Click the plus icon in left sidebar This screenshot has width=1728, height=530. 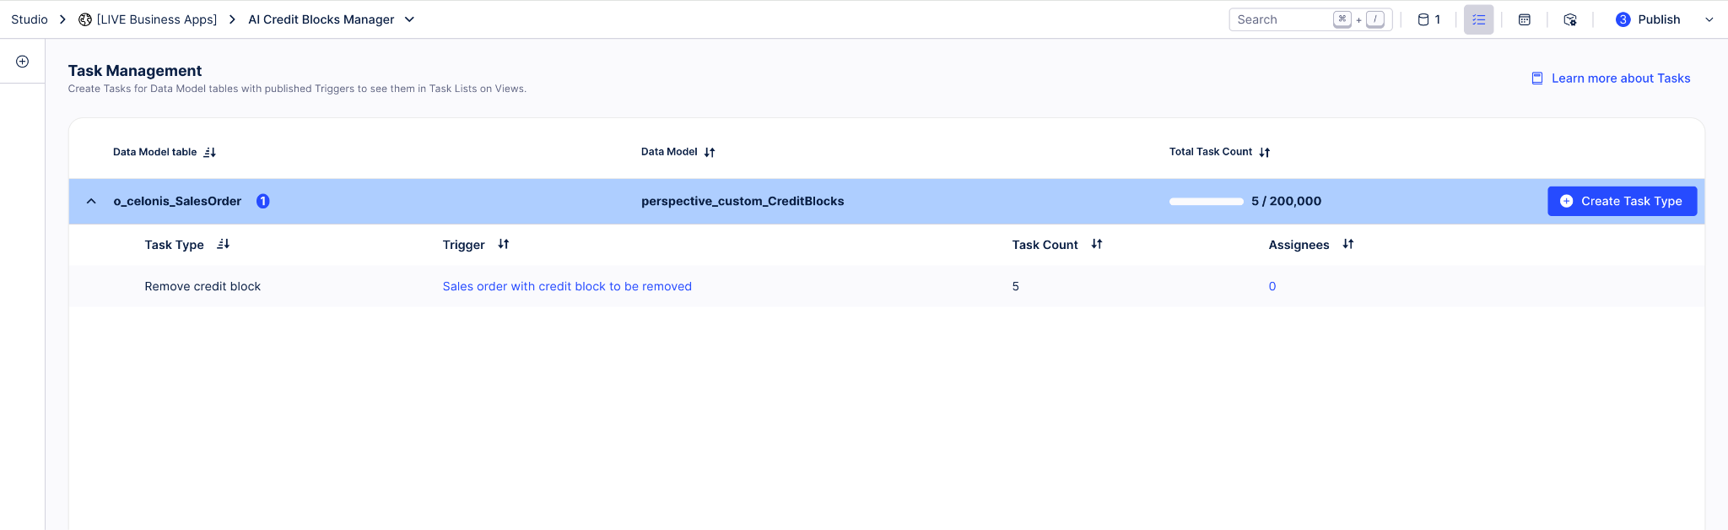[x=23, y=62]
